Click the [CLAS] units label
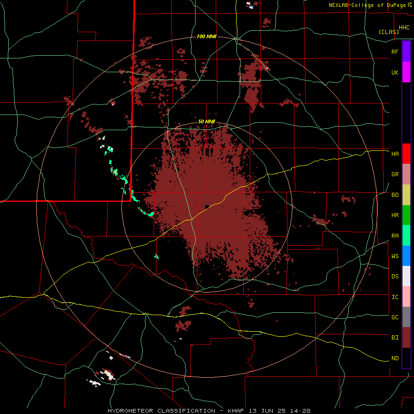414x414 pixels. click(x=389, y=32)
